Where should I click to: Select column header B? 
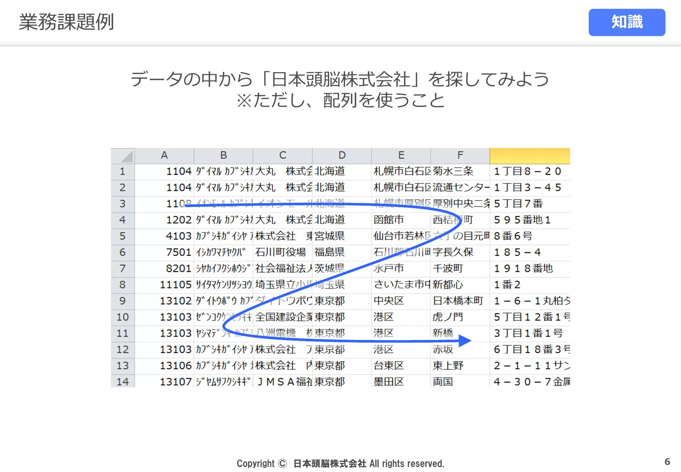[223, 156]
